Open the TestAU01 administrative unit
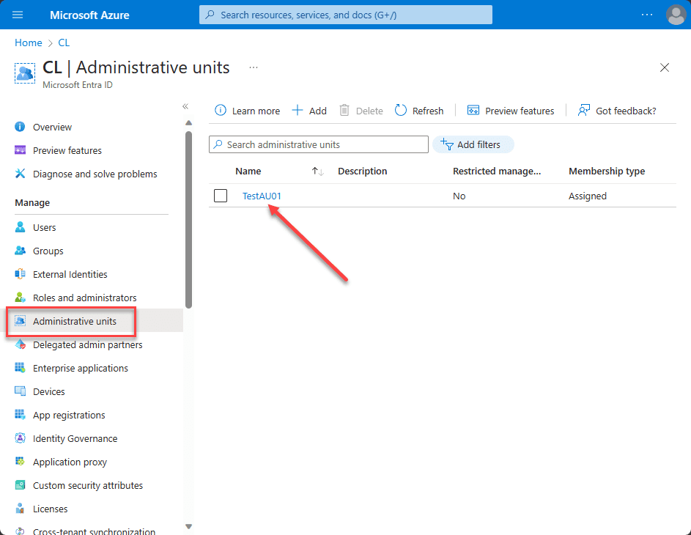Screen dimensions: 691x535 262,196
